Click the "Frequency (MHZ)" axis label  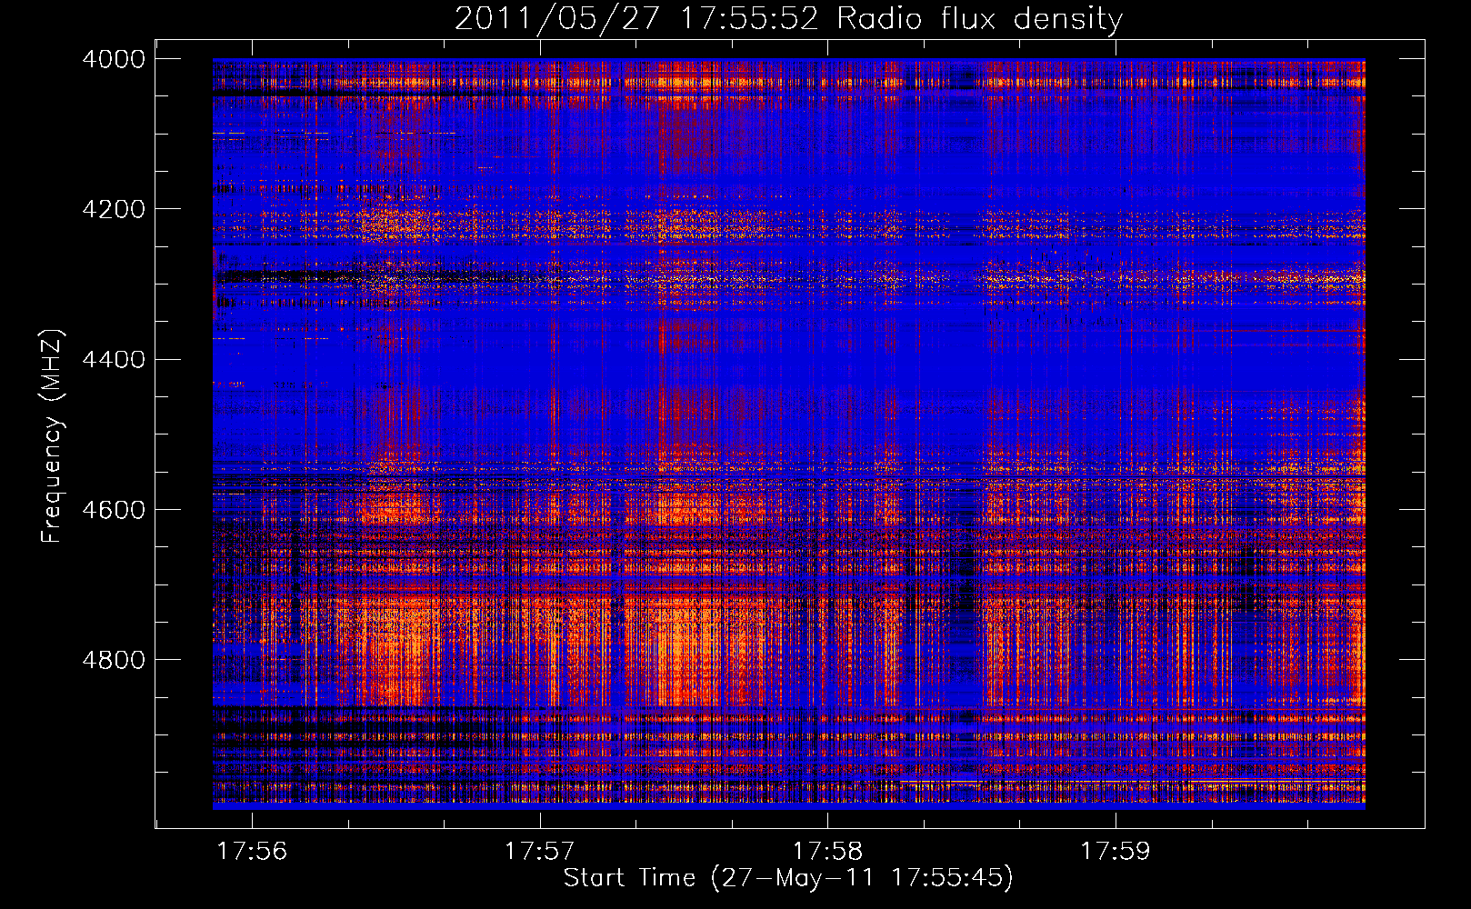click(x=53, y=436)
